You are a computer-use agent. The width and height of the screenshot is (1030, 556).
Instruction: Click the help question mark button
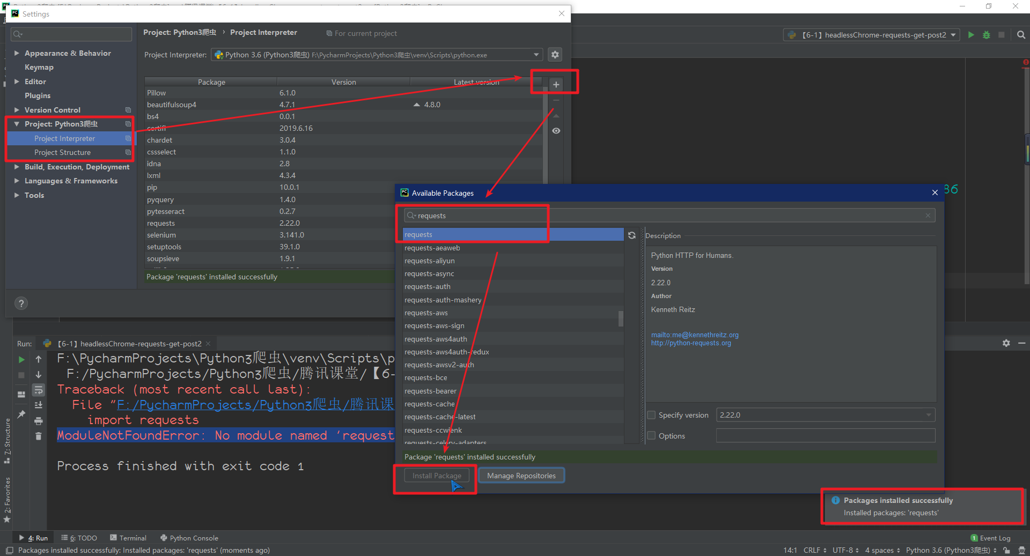point(21,303)
